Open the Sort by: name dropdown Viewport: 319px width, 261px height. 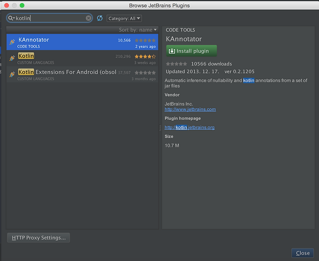pyautogui.click(x=138, y=30)
